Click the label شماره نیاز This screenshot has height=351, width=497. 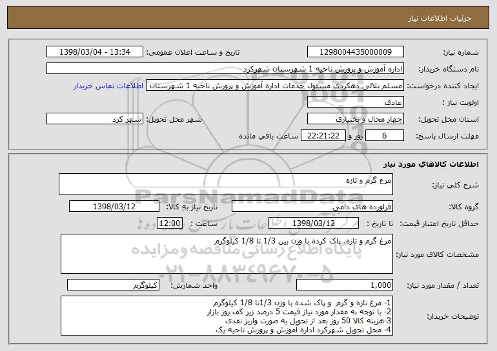tap(461, 52)
